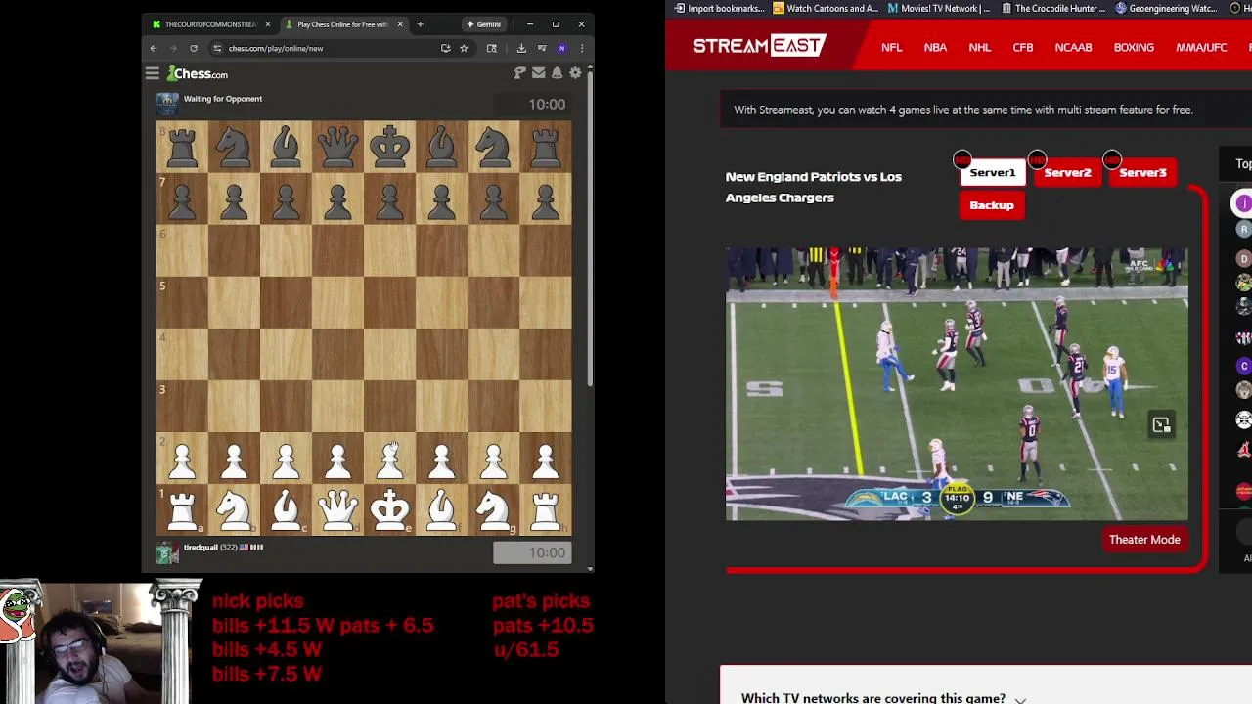This screenshot has height=704, width=1252.
Task: Switch stream to Server2
Action: pos(1067,172)
